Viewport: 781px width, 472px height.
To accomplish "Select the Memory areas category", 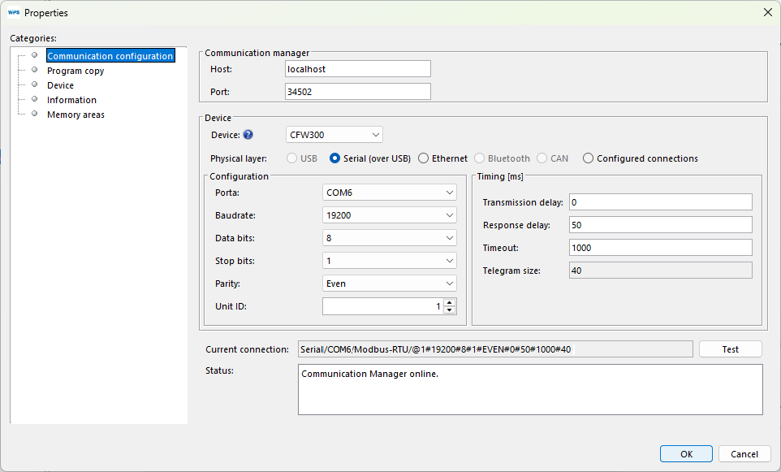I will tap(75, 114).
